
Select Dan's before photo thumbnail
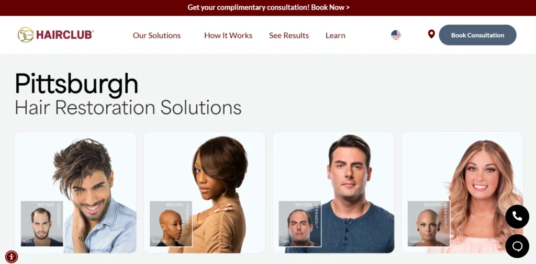tap(300, 224)
